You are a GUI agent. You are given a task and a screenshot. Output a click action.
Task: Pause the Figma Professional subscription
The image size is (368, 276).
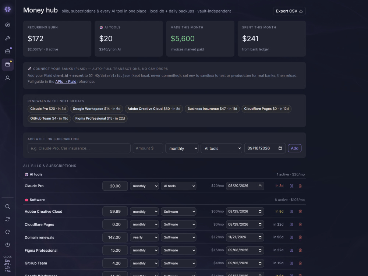(x=291, y=250)
